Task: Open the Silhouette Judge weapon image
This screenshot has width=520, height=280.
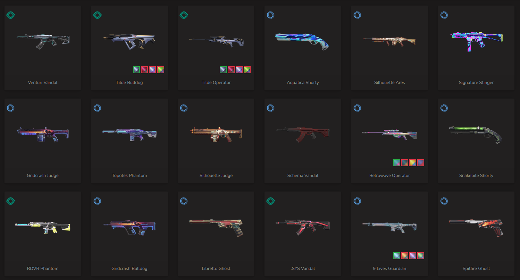Action: point(216,135)
